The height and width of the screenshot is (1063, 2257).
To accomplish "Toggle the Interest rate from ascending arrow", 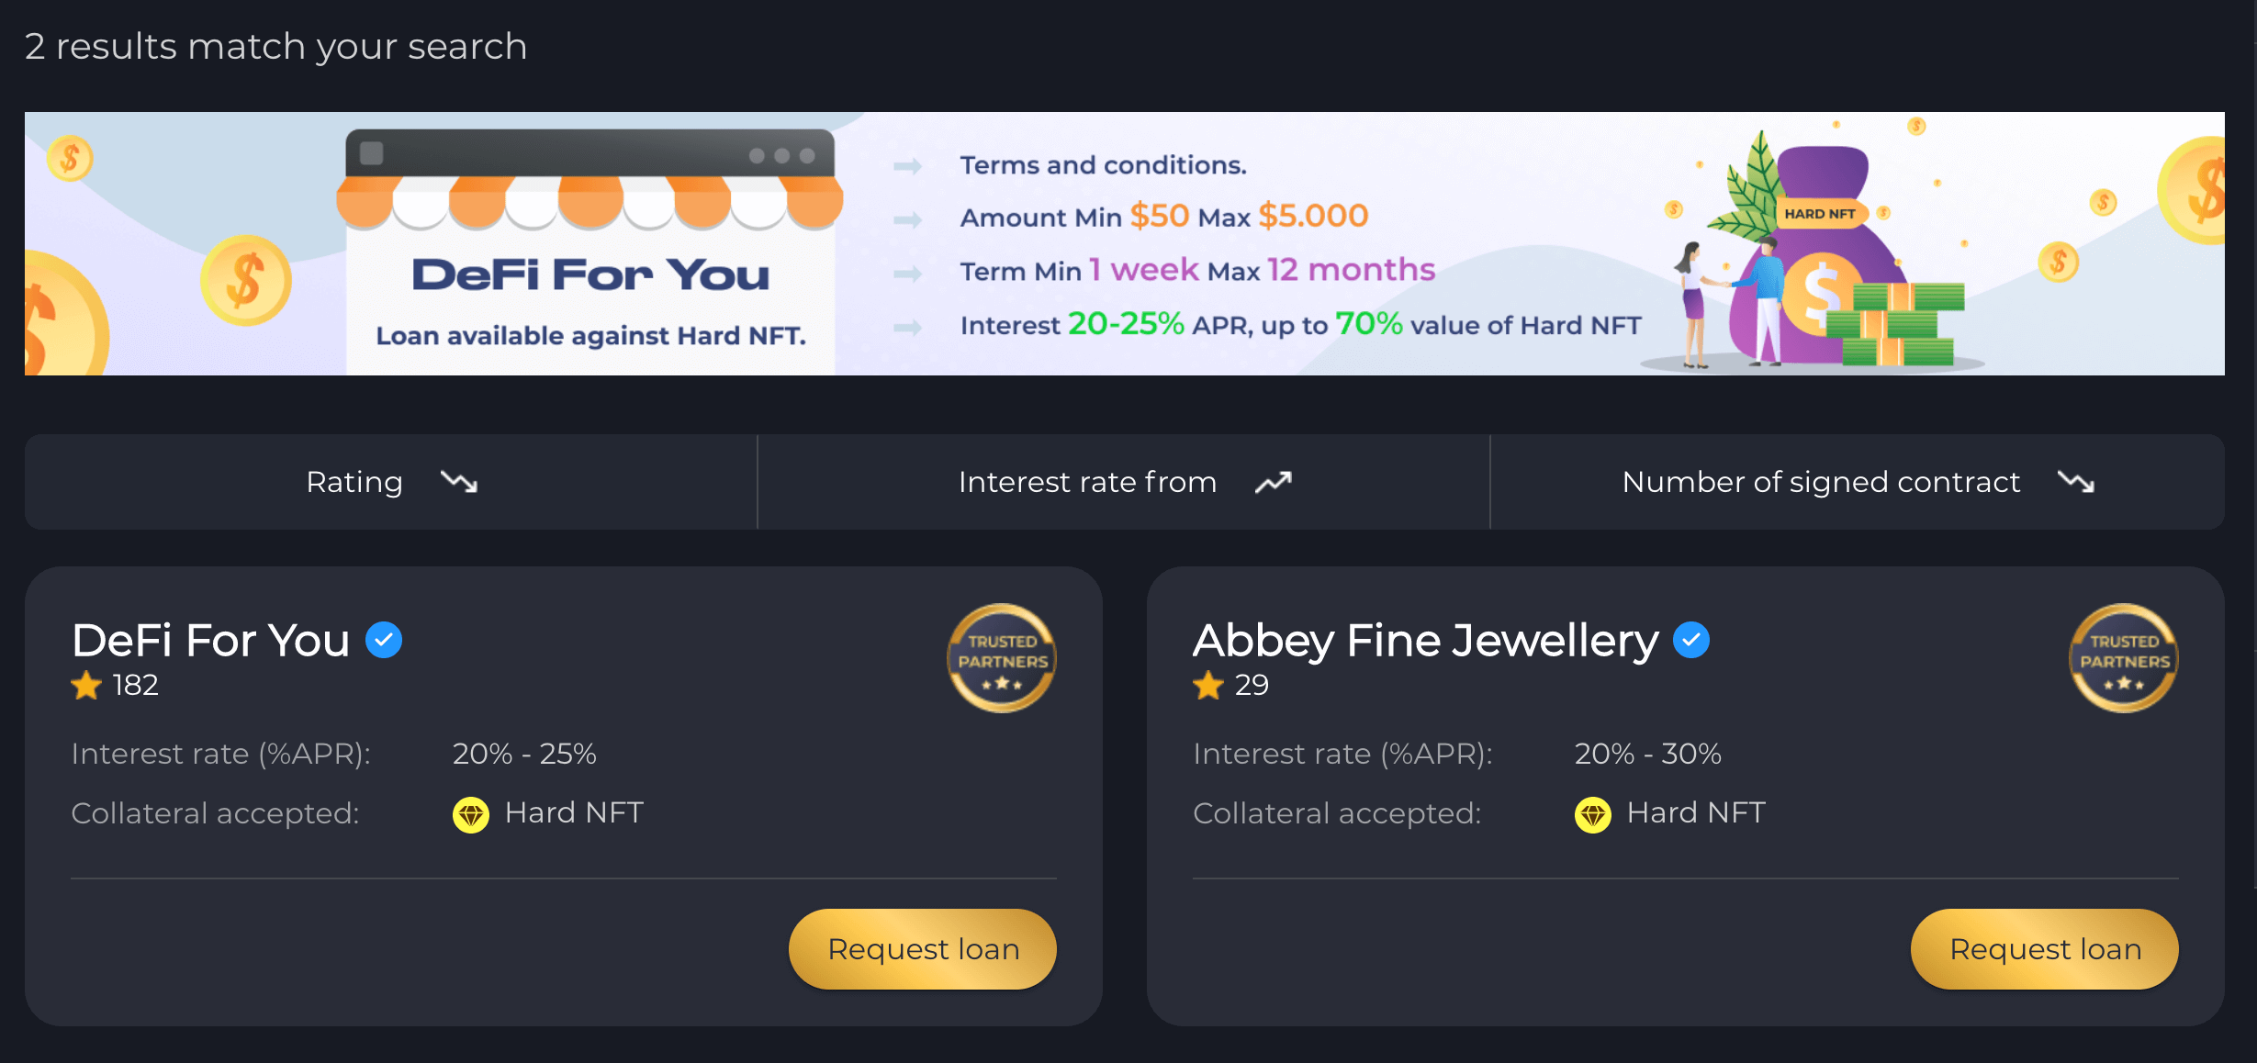I will (1274, 482).
